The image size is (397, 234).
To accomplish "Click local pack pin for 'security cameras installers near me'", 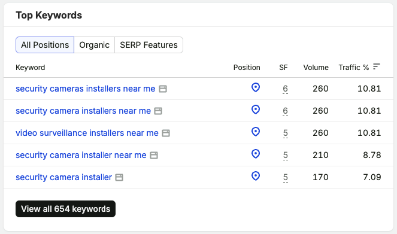I will tap(256, 87).
